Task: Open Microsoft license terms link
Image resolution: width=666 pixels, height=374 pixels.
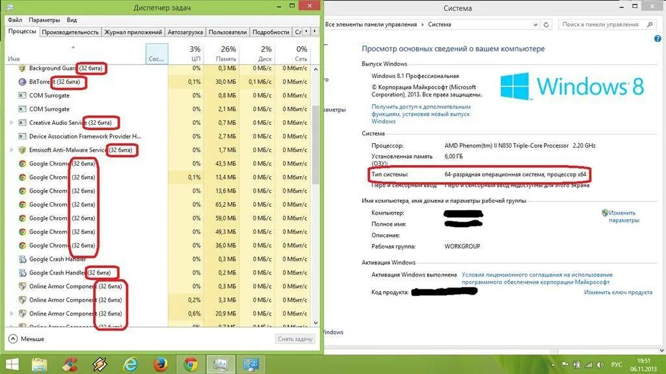Action: click(537, 278)
